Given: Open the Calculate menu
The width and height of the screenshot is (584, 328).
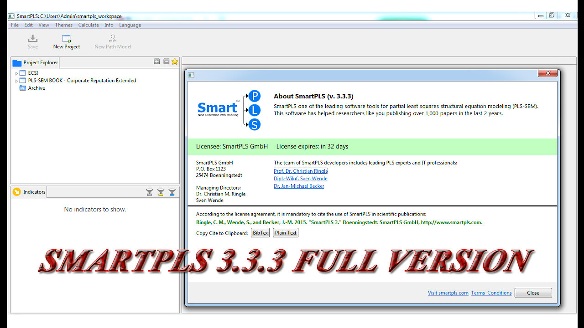Looking at the screenshot, I should click(89, 25).
